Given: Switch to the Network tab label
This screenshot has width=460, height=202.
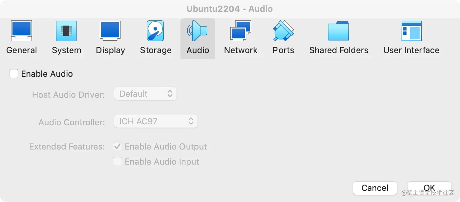Looking at the screenshot, I should [x=240, y=51].
